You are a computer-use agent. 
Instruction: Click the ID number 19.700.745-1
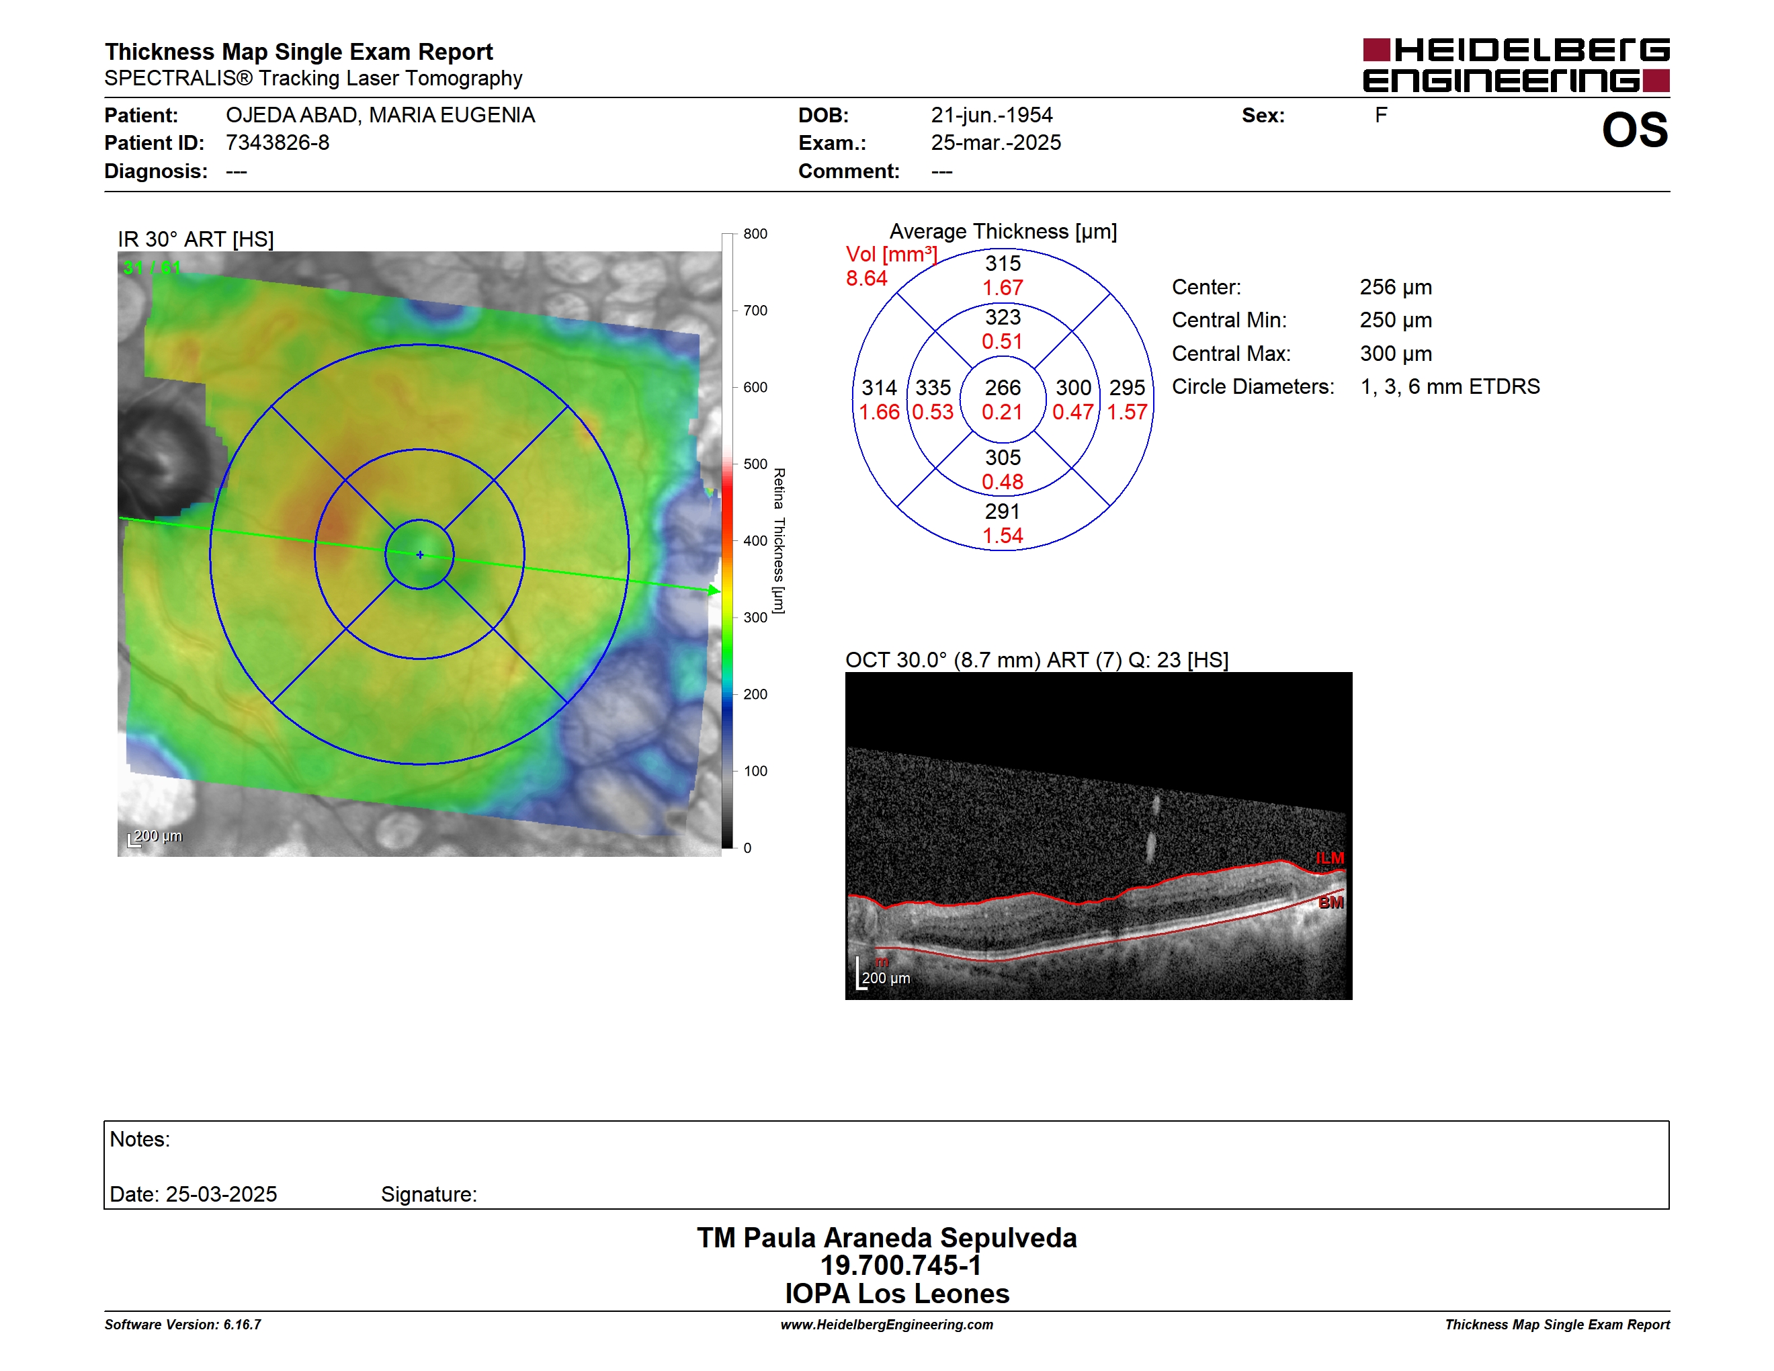coord(901,1265)
